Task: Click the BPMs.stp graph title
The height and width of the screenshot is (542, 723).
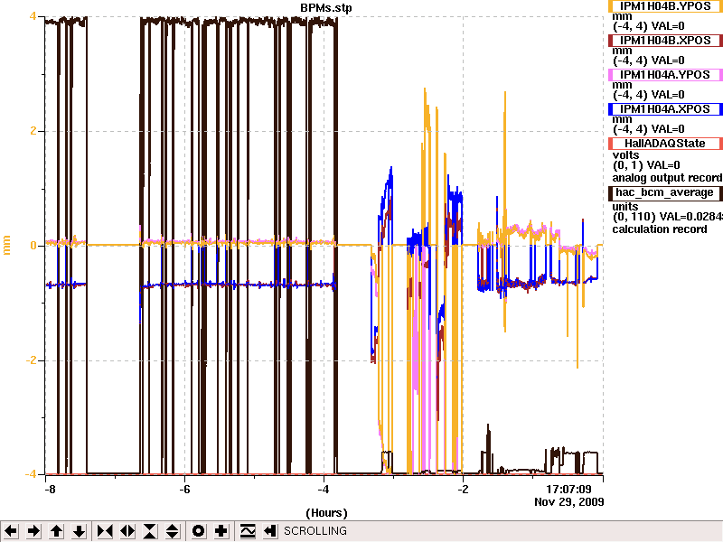Action: [326, 8]
